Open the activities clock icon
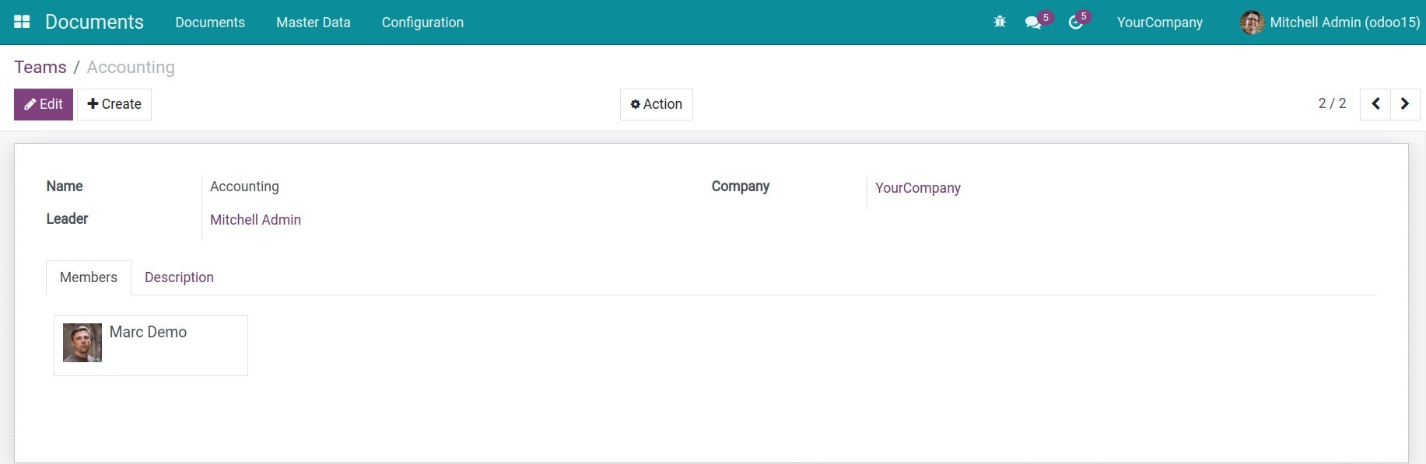Viewport: 1426px width, 464px height. pyautogui.click(x=1076, y=22)
